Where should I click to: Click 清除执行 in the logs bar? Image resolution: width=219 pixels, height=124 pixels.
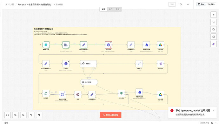[x=204, y=123]
